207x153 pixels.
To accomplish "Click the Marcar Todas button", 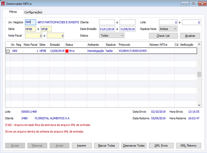I will point(107,146).
